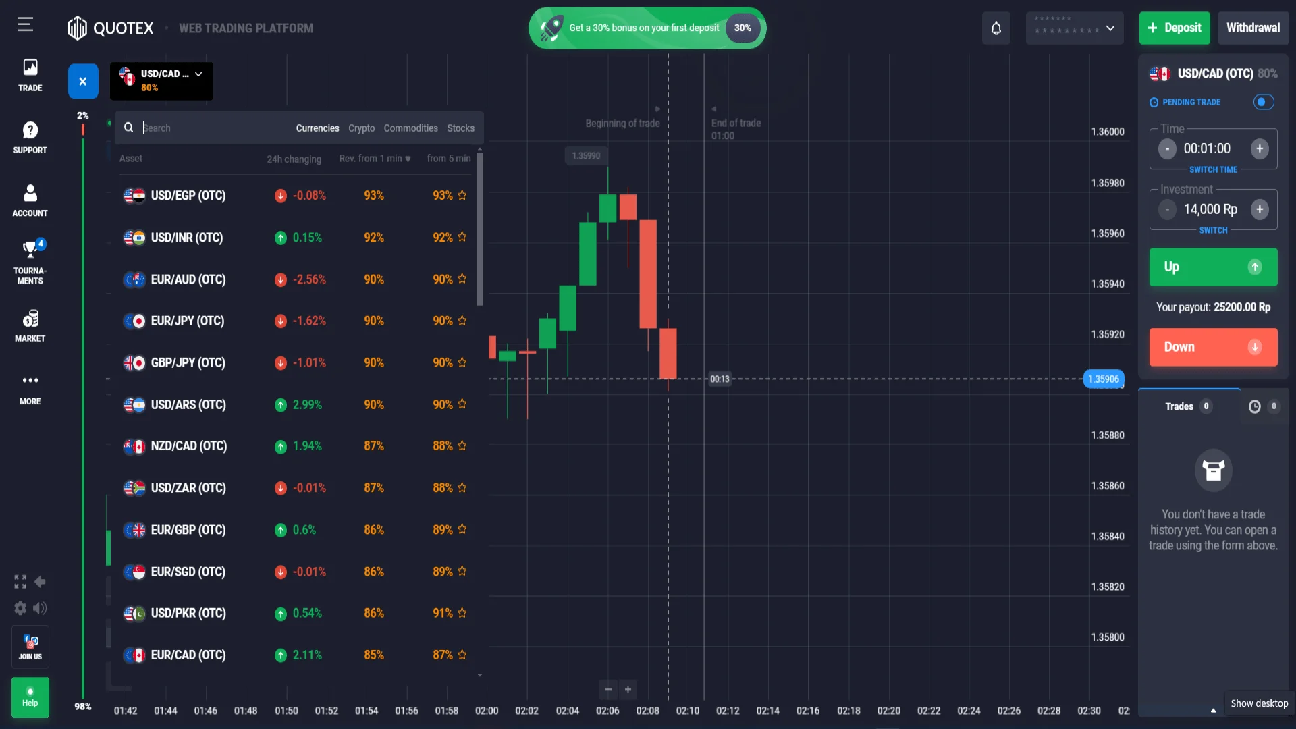Open the masked account balance dropdown

(x=1075, y=28)
